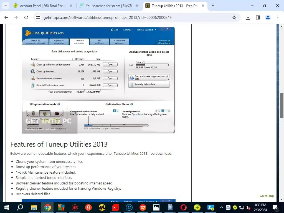Close the Tuneup Utilities 2013 tab

[203, 6]
